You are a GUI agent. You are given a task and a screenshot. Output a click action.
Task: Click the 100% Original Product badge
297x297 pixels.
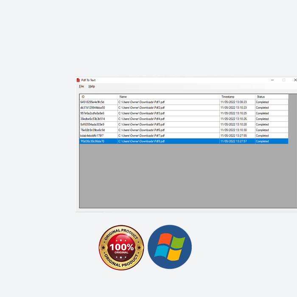(x=121, y=247)
